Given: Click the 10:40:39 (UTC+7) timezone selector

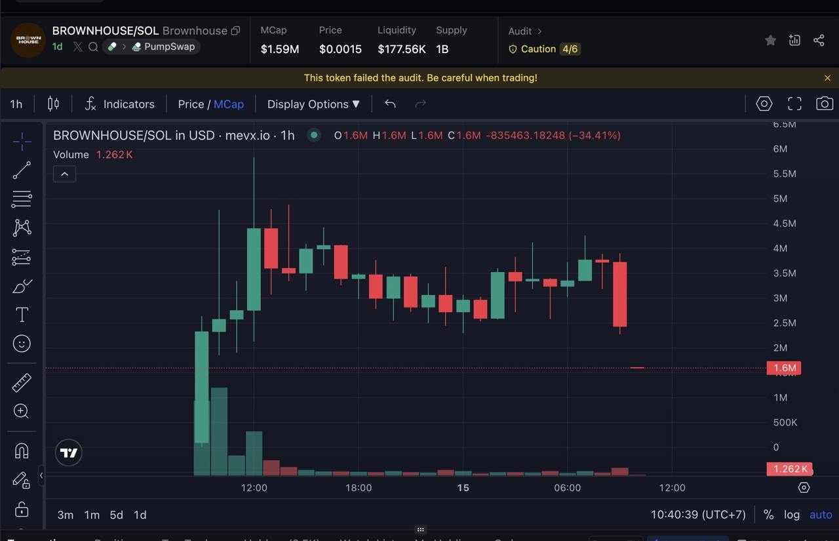Looking at the screenshot, I should point(698,515).
